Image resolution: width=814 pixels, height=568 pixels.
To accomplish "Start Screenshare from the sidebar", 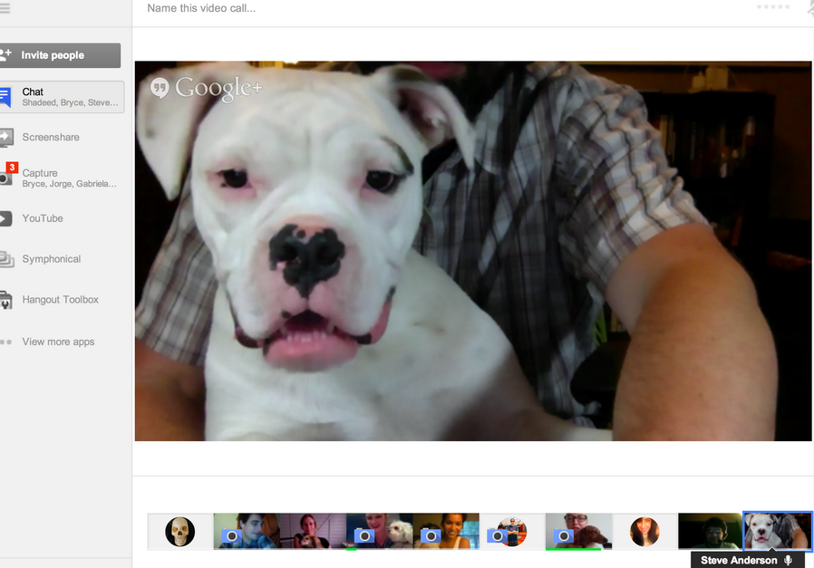I will tap(51, 138).
